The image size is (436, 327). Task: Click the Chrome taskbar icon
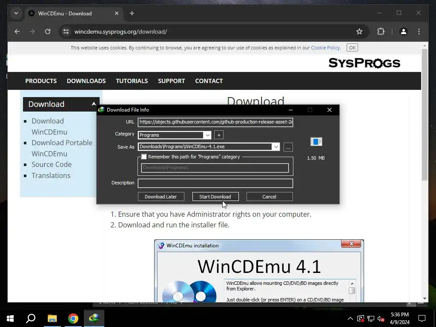[73, 318]
